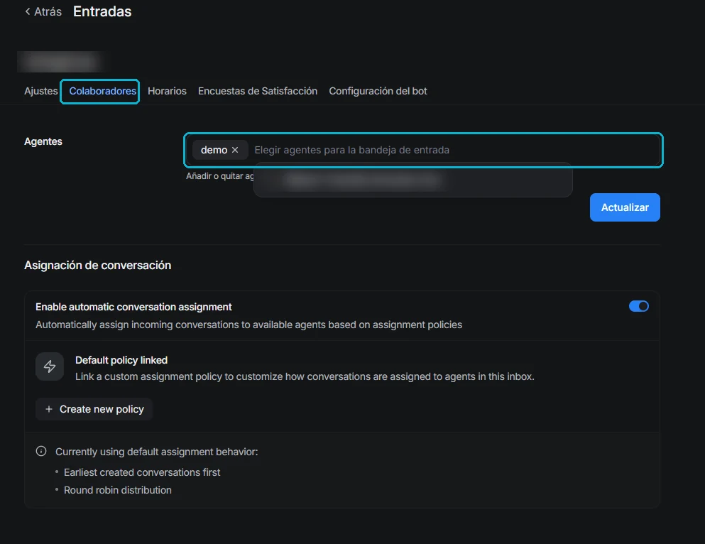Click the Agentes label
This screenshot has width=705, height=544.
point(43,141)
